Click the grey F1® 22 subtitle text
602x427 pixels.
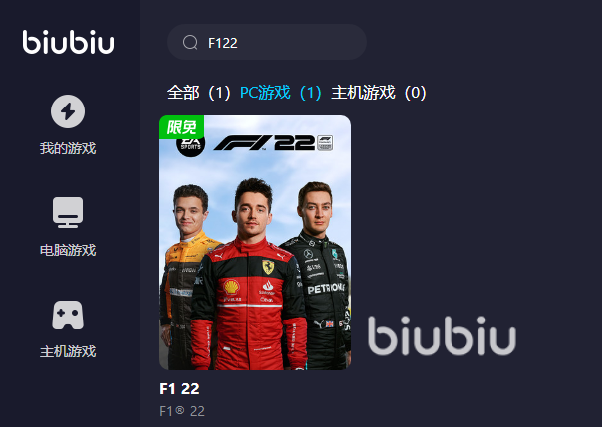tap(182, 411)
